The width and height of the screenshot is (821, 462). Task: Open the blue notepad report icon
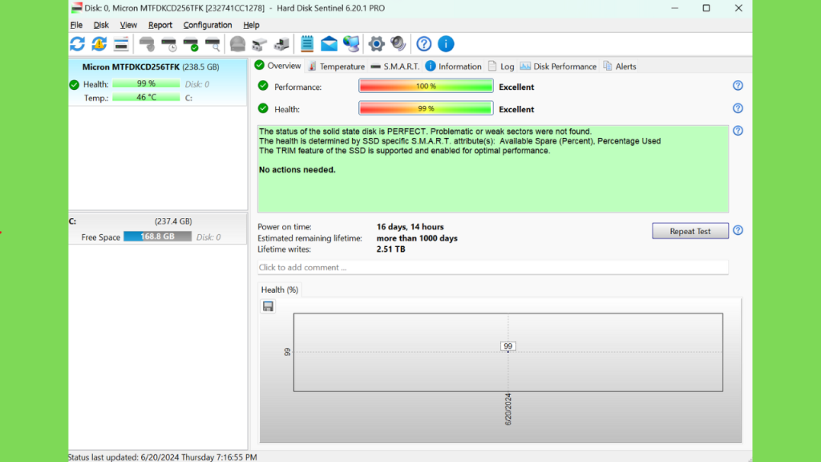point(307,44)
